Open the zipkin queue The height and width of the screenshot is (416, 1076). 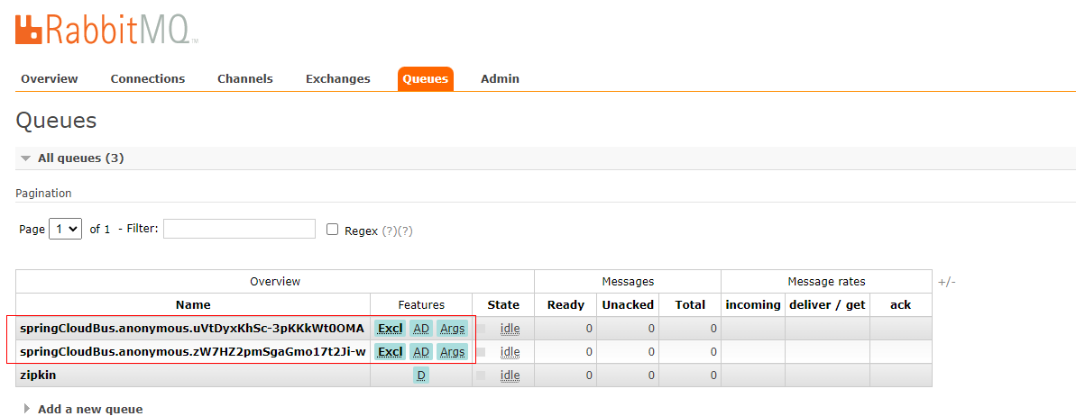[x=39, y=375]
